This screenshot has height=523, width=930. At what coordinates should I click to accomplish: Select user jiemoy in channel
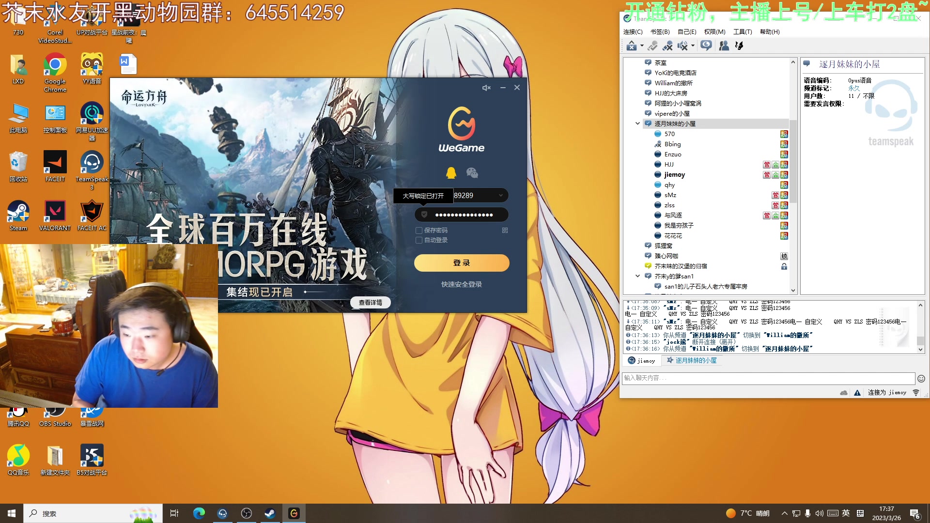[x=674, y=175]
